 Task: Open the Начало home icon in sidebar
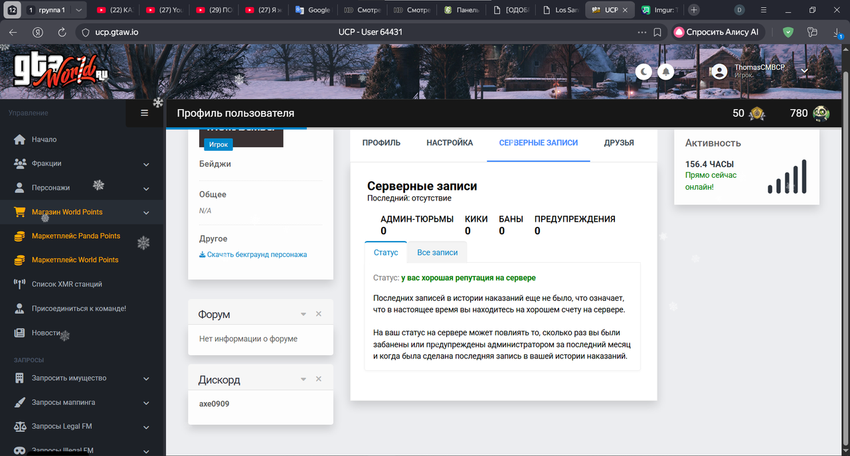[19, 139]
